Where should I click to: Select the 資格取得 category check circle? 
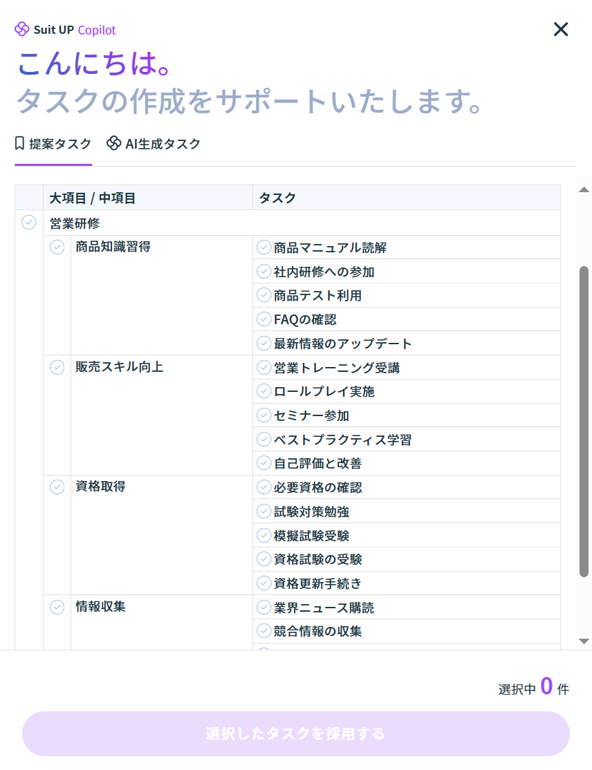(57, 487)
